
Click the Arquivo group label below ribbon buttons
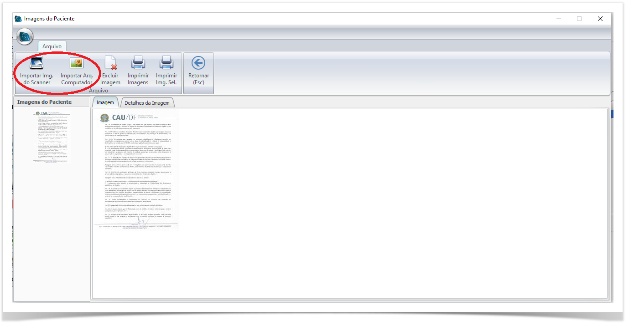tap(99, 91)
